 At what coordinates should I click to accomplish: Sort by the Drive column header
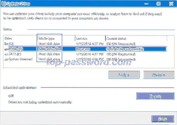(8, 38)
